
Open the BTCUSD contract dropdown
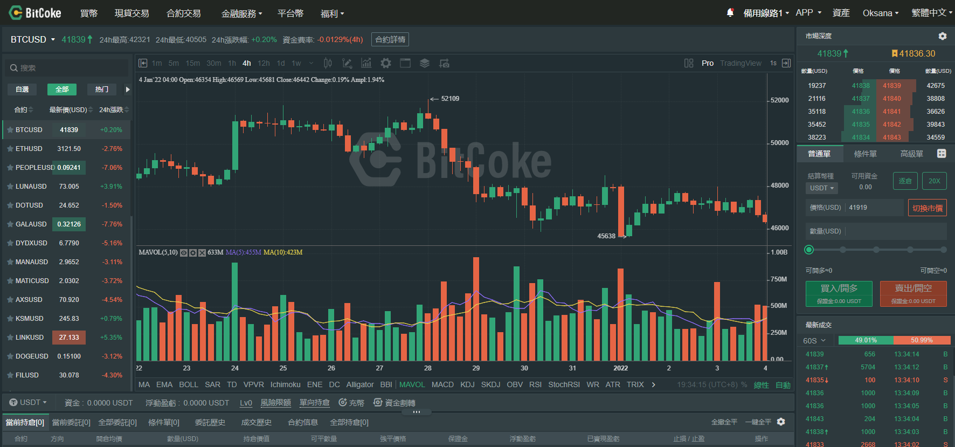click(x=33, y=39)
